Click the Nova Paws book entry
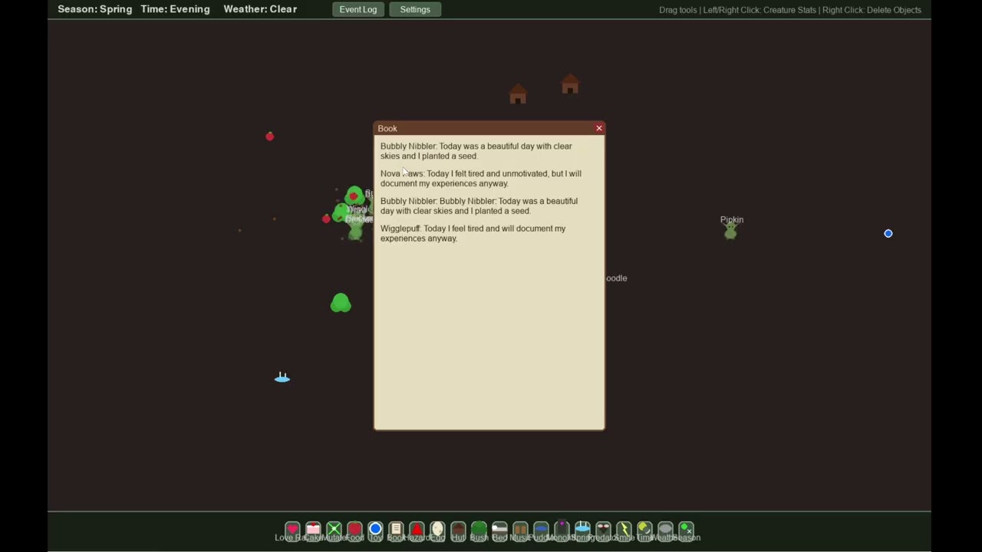The width and height of the screenshot is (982, 552). (x=481, y=179)
